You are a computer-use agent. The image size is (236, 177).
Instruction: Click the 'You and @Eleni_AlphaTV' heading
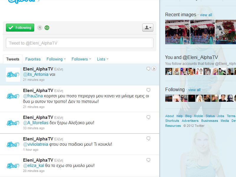[x=191, y=57]
